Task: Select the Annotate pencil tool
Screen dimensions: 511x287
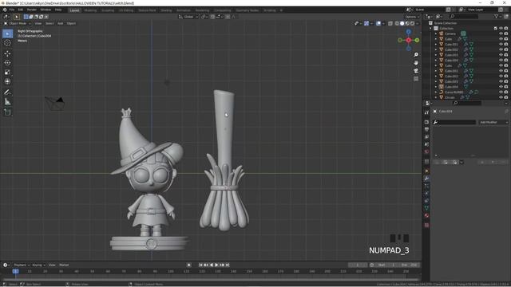Action: click(x=7, y=92)
